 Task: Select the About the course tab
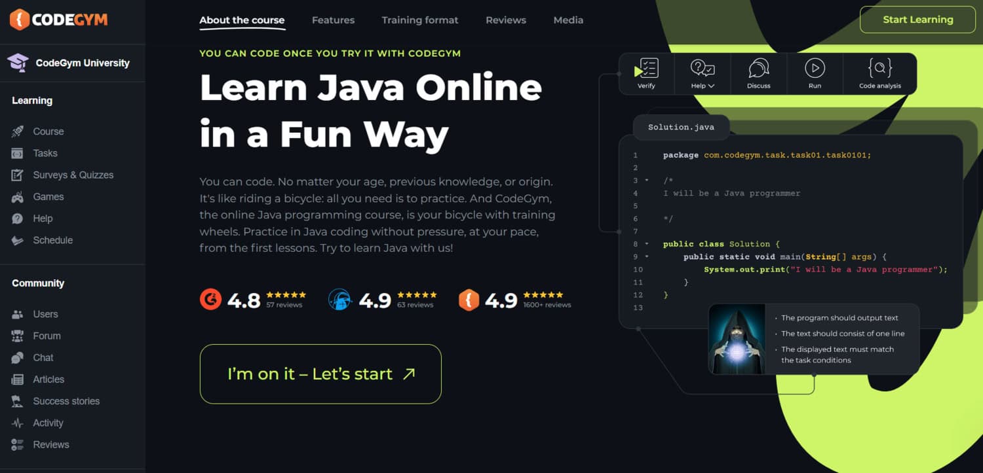(x=242, y=20)
